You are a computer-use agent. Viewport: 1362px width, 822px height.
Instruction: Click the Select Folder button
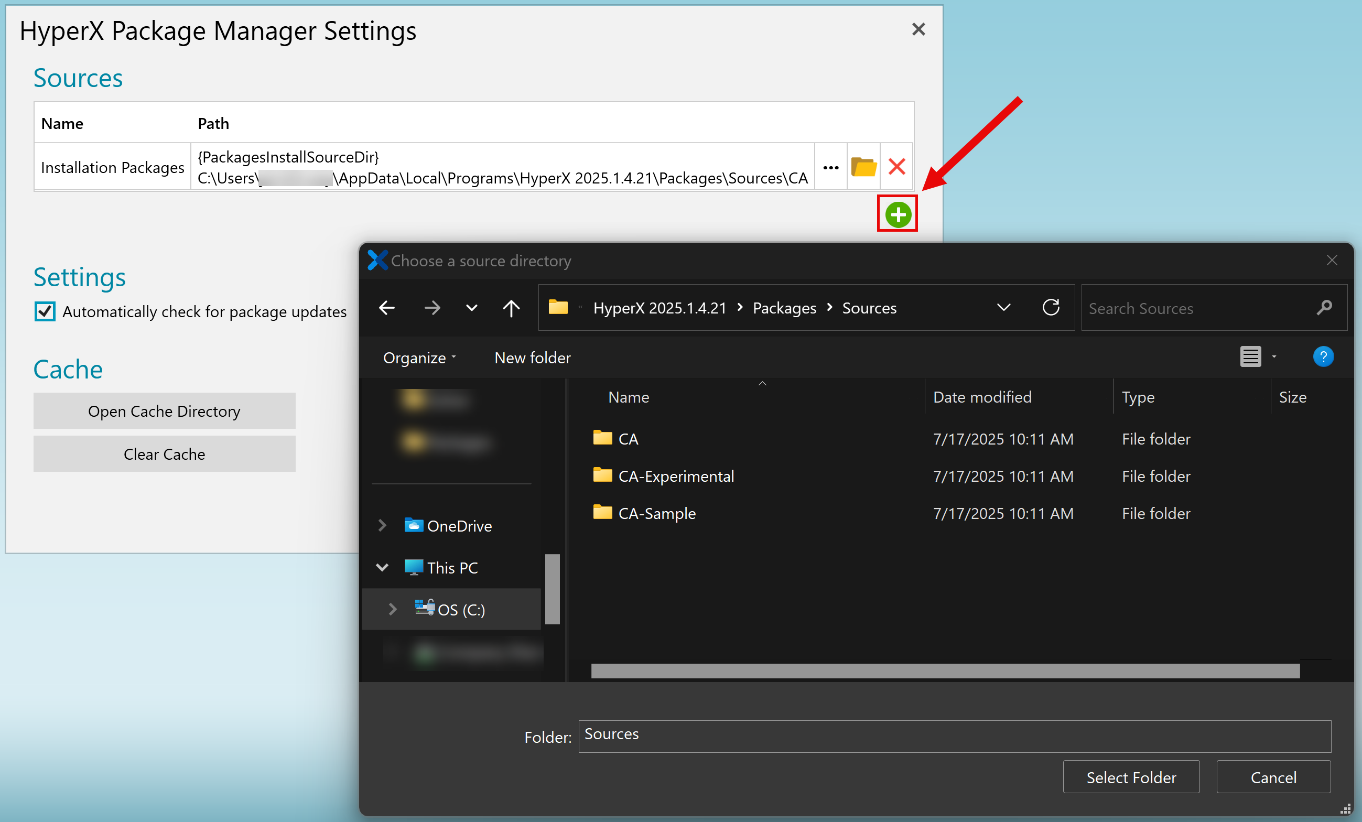[x=1131, y=777]
